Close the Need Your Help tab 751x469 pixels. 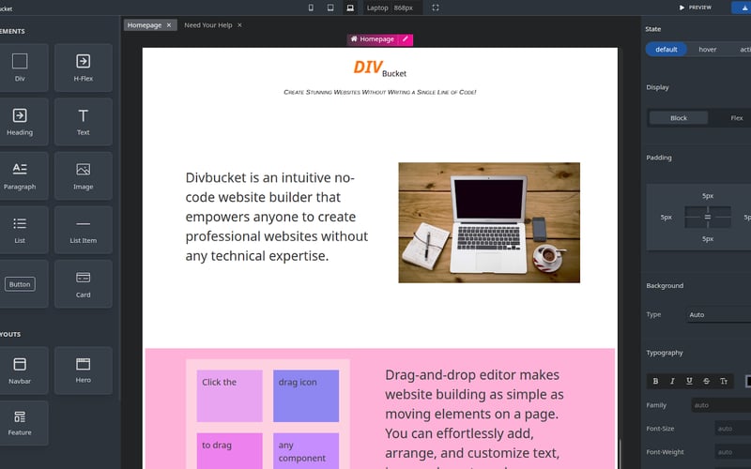(239, 25)
